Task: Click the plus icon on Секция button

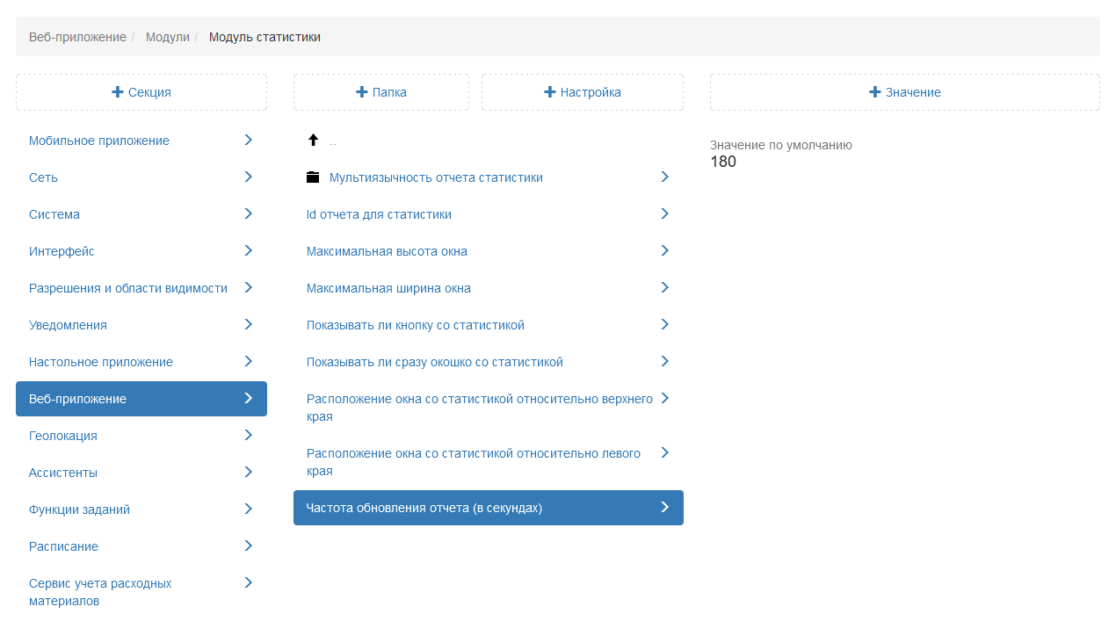Action: point(118,92)
